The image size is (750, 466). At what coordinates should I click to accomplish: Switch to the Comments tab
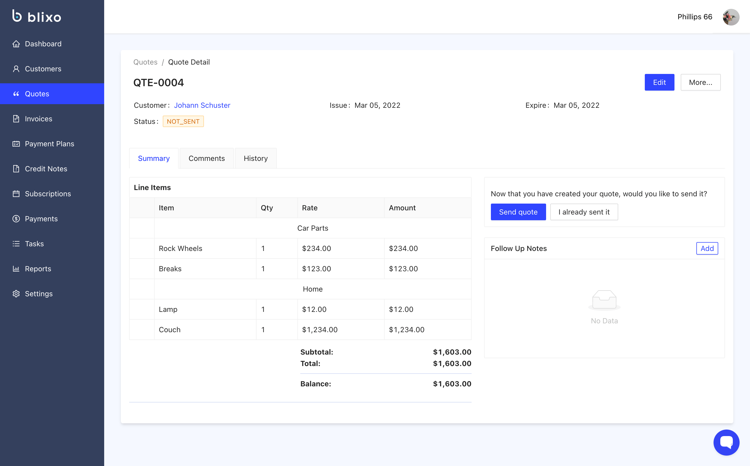tap(207, 159)
